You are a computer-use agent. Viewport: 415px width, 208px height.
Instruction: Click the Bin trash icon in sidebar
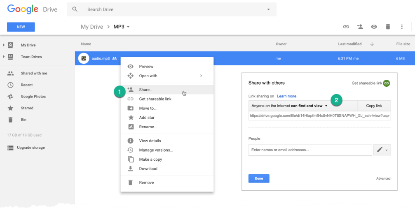click(x=10, y=120)
